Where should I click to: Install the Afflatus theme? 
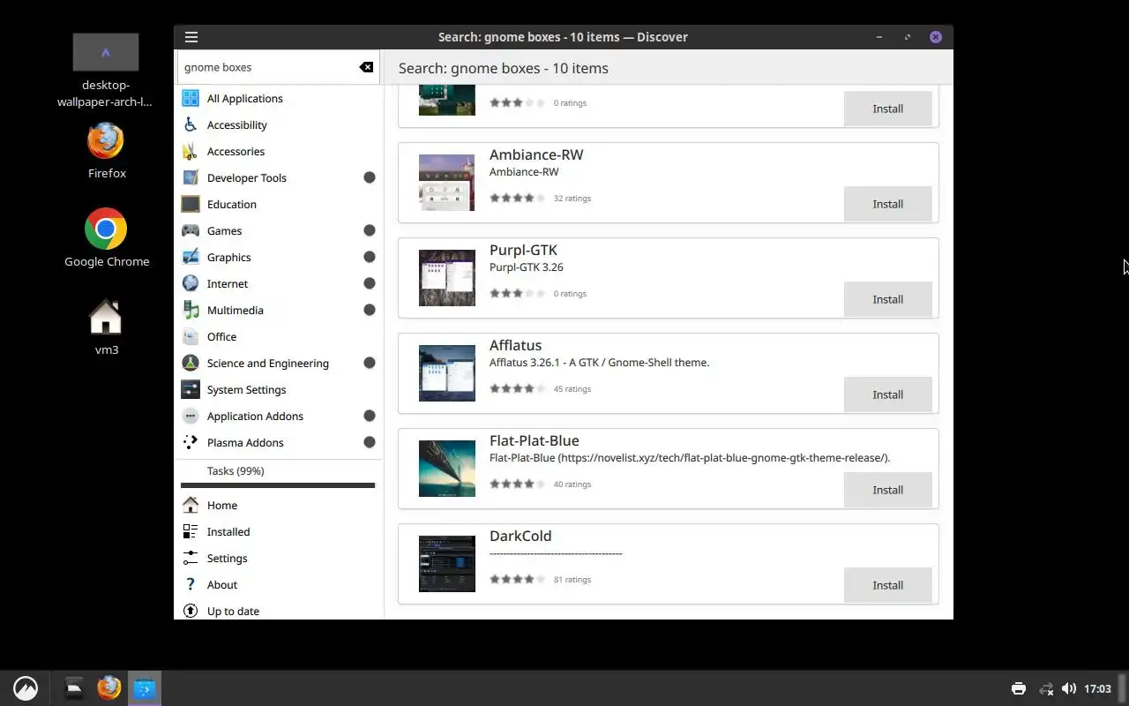887,394
